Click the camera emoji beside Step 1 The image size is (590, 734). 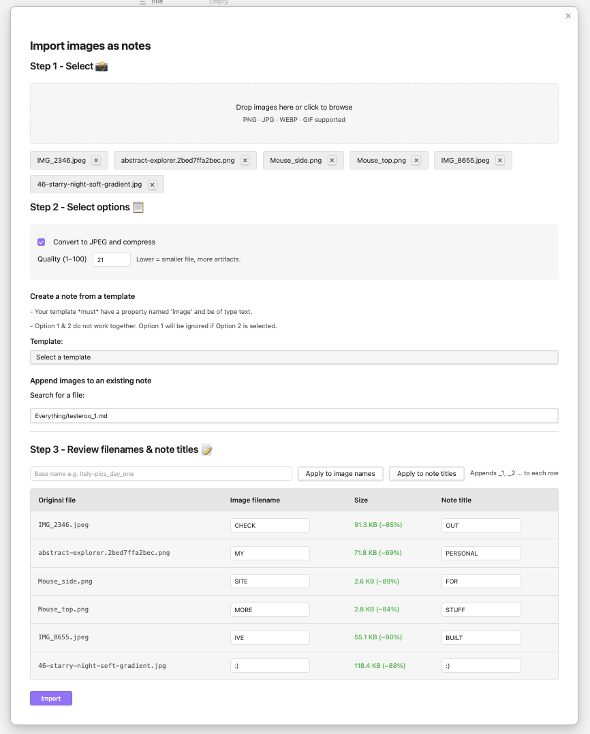(x=102, y=67)
